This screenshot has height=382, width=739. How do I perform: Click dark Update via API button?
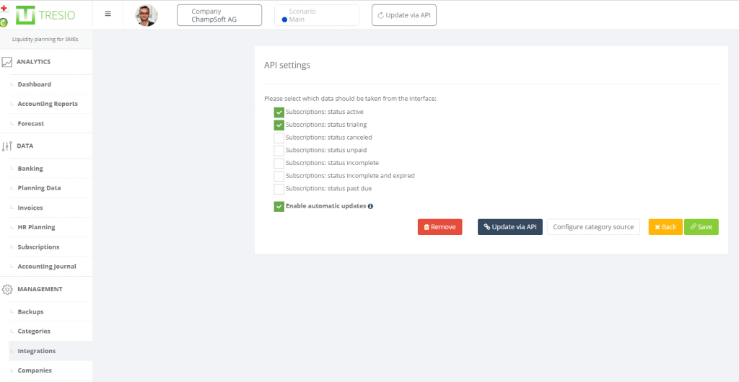click(x=510, y=227)
